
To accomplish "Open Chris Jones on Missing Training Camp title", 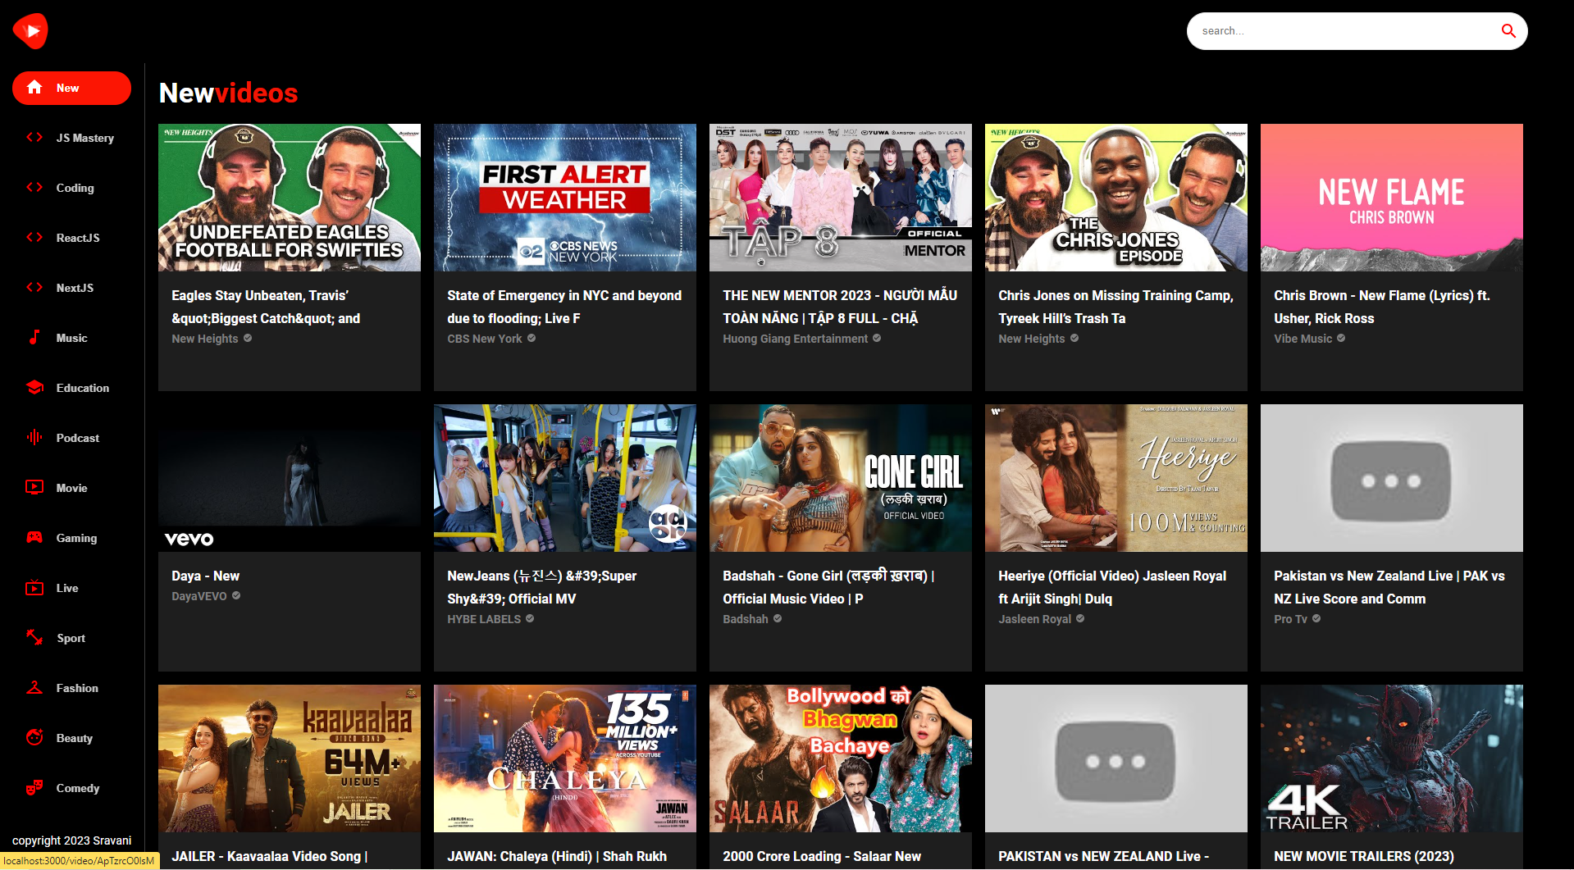I will pyautogui.click(x=1115, y=307).
